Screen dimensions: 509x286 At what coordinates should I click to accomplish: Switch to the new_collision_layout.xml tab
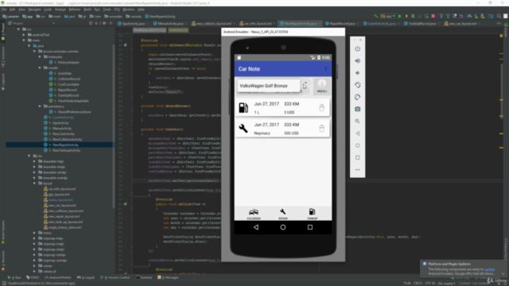(213, 23)
